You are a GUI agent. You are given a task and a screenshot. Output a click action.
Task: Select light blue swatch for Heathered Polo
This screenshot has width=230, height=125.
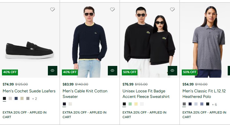(x=196, y=104)
